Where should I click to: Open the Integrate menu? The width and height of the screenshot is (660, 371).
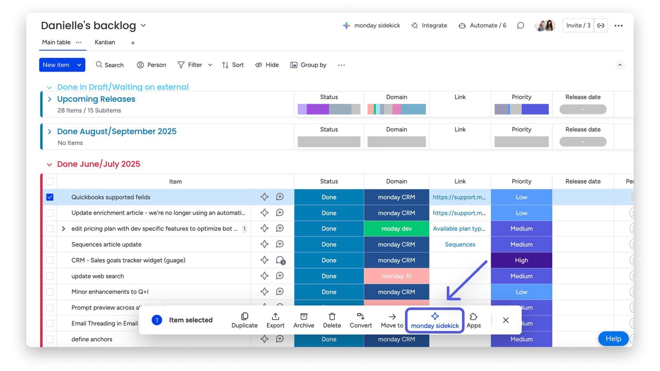tap(429, 25)
